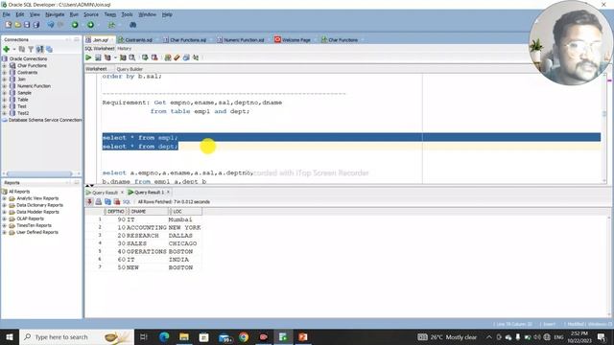The image size is (614, 345).
Task: Click the Windows search box in taskbar
Action: (77, 336)
